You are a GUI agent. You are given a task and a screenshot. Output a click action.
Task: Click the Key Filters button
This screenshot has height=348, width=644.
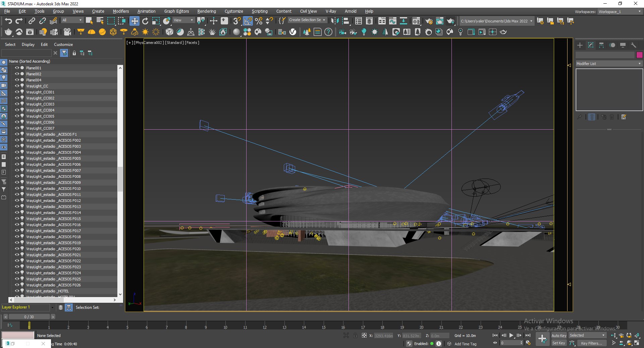pyautogui.click(x=591, y=343)
